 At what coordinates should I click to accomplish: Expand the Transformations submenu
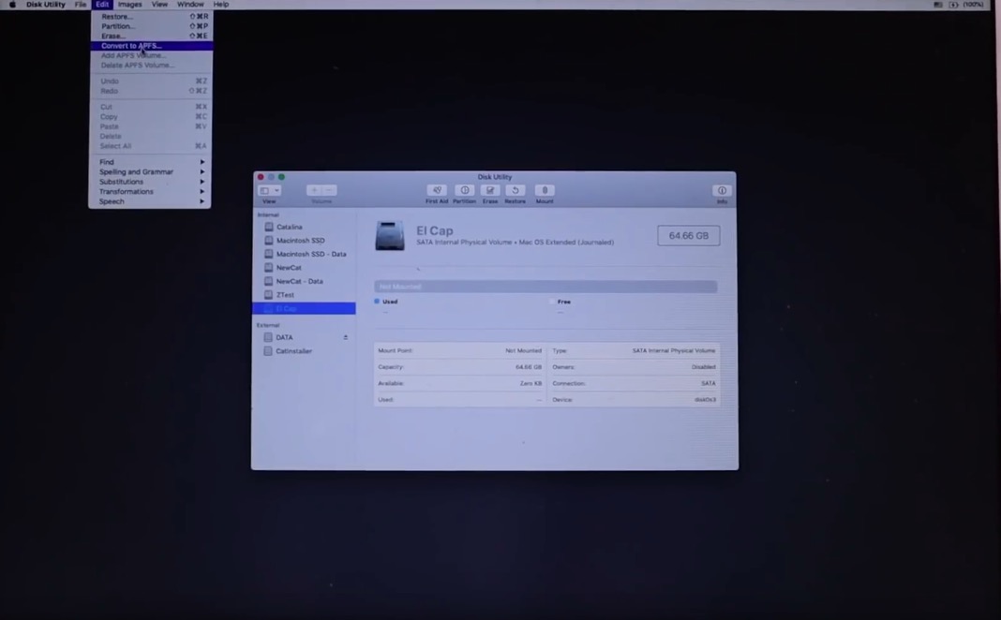point(150,191)
